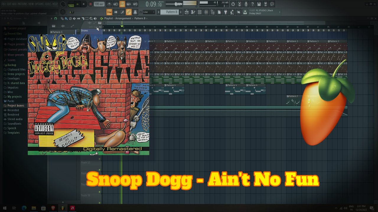378x212 pixels.
Task: Open the playlist options menu arrow
Action: pos(51,18)
